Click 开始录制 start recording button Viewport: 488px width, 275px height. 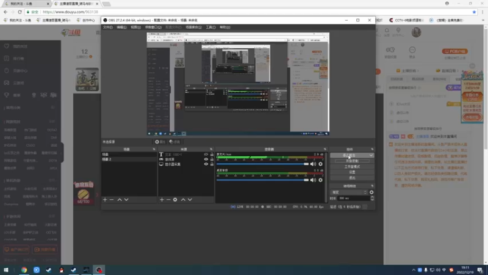pos(352,161)
